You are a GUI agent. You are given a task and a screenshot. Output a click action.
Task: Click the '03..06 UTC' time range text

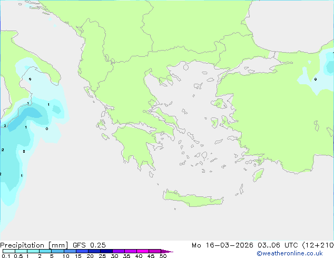(x=278, y=245)
